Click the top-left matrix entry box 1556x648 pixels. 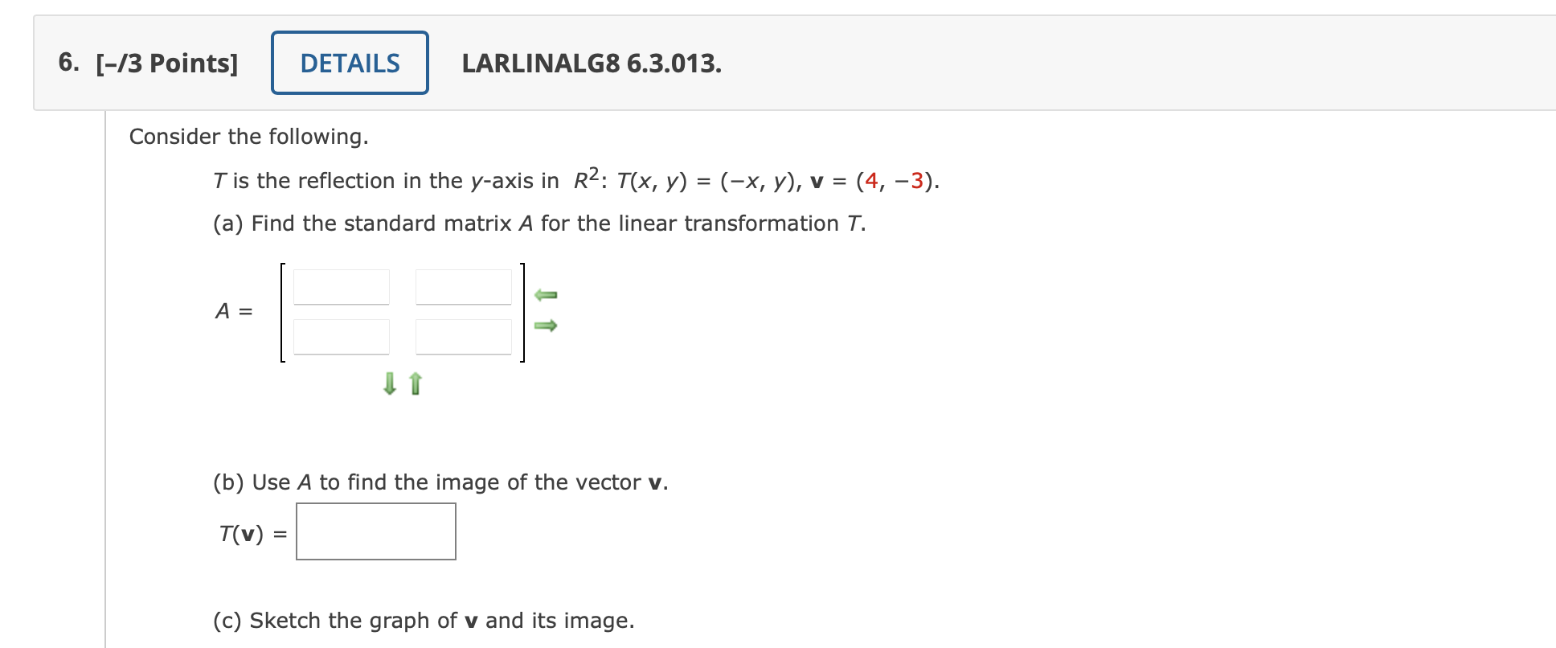[342, 285]
